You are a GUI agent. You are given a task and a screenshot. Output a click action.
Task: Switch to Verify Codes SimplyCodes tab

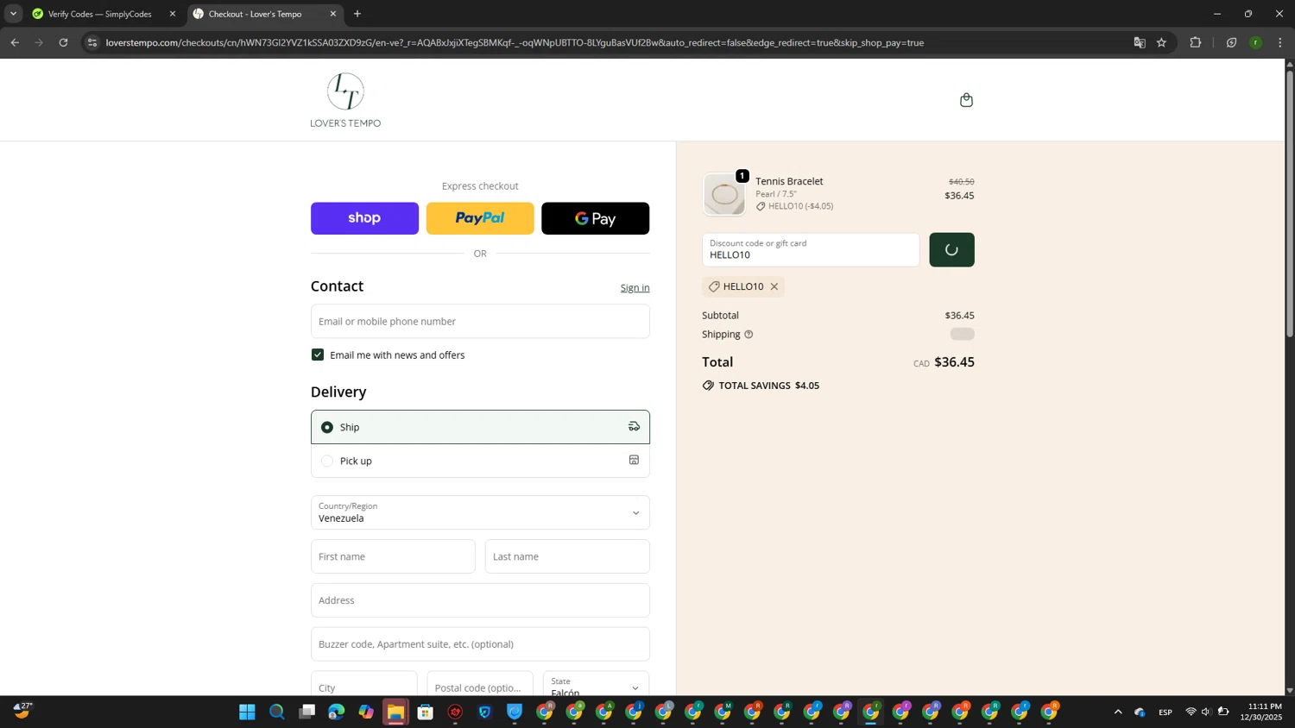coord(99,14)
